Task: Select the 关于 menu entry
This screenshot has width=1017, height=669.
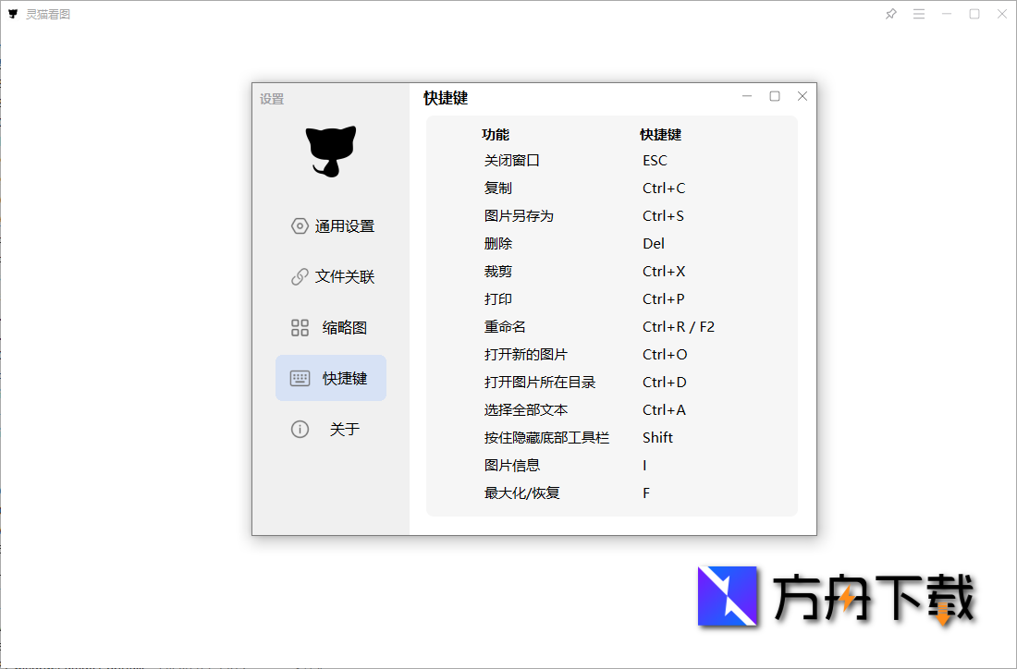Action: pos(343,429)
